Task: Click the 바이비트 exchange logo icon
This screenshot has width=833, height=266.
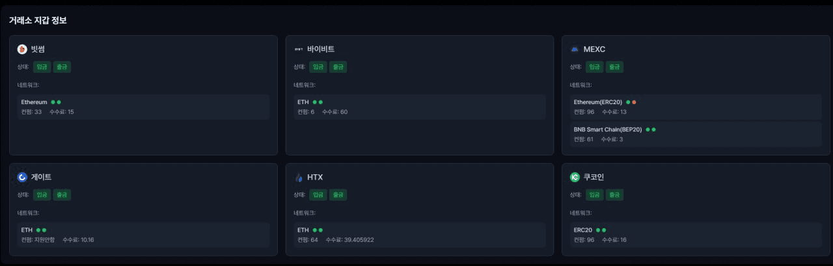Action: pyautogui.click(x=299, y=49)
